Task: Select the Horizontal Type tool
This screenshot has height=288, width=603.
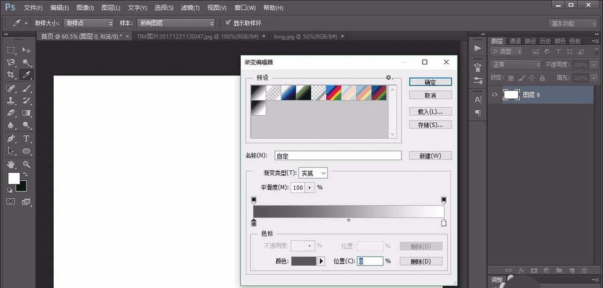Action: 26,139
